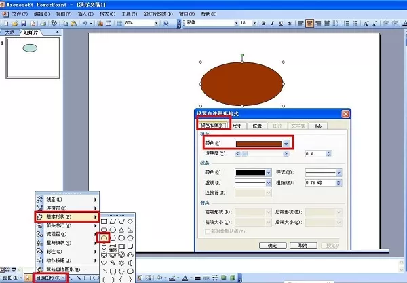The width and height of the screenshot is (407, 283).
Task: Click the Print icon in toolbar
Action: 43,23
